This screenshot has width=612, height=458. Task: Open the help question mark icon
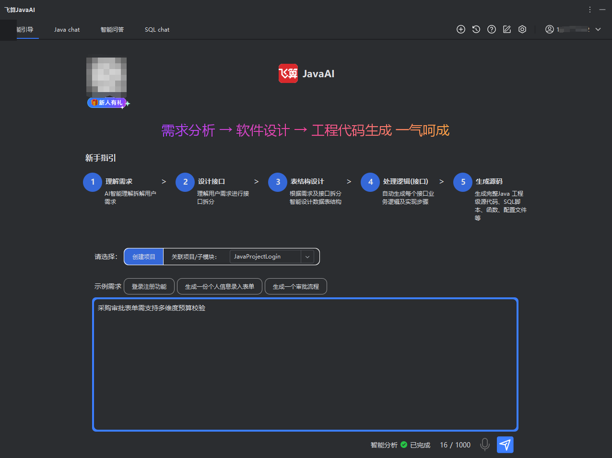pos(491,29)
